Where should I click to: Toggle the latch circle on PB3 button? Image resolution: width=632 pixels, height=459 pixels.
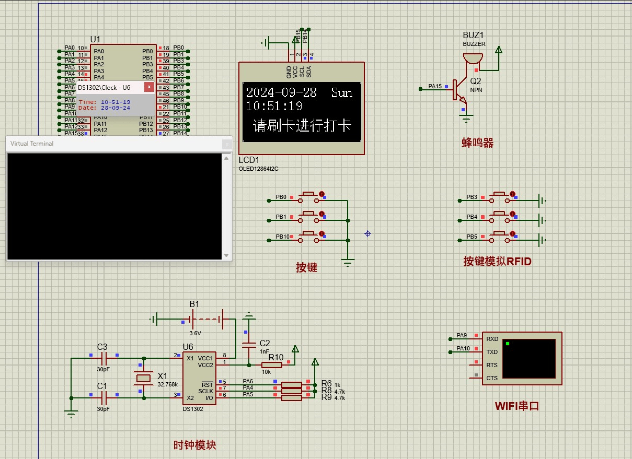pos(512,194)
